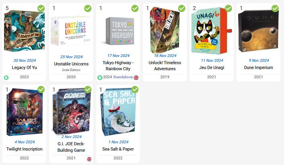Click green checkmark on Dune Imperium card
The width and height of the screenshot is (284, 165).
(x=275, y=8)
